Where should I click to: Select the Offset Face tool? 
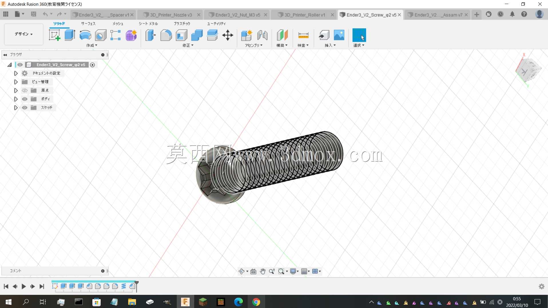pyautogui.click(x=212, y=35)
